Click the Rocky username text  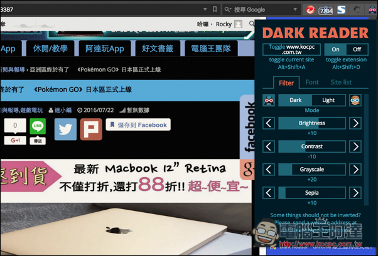click(x=224, y=24)
